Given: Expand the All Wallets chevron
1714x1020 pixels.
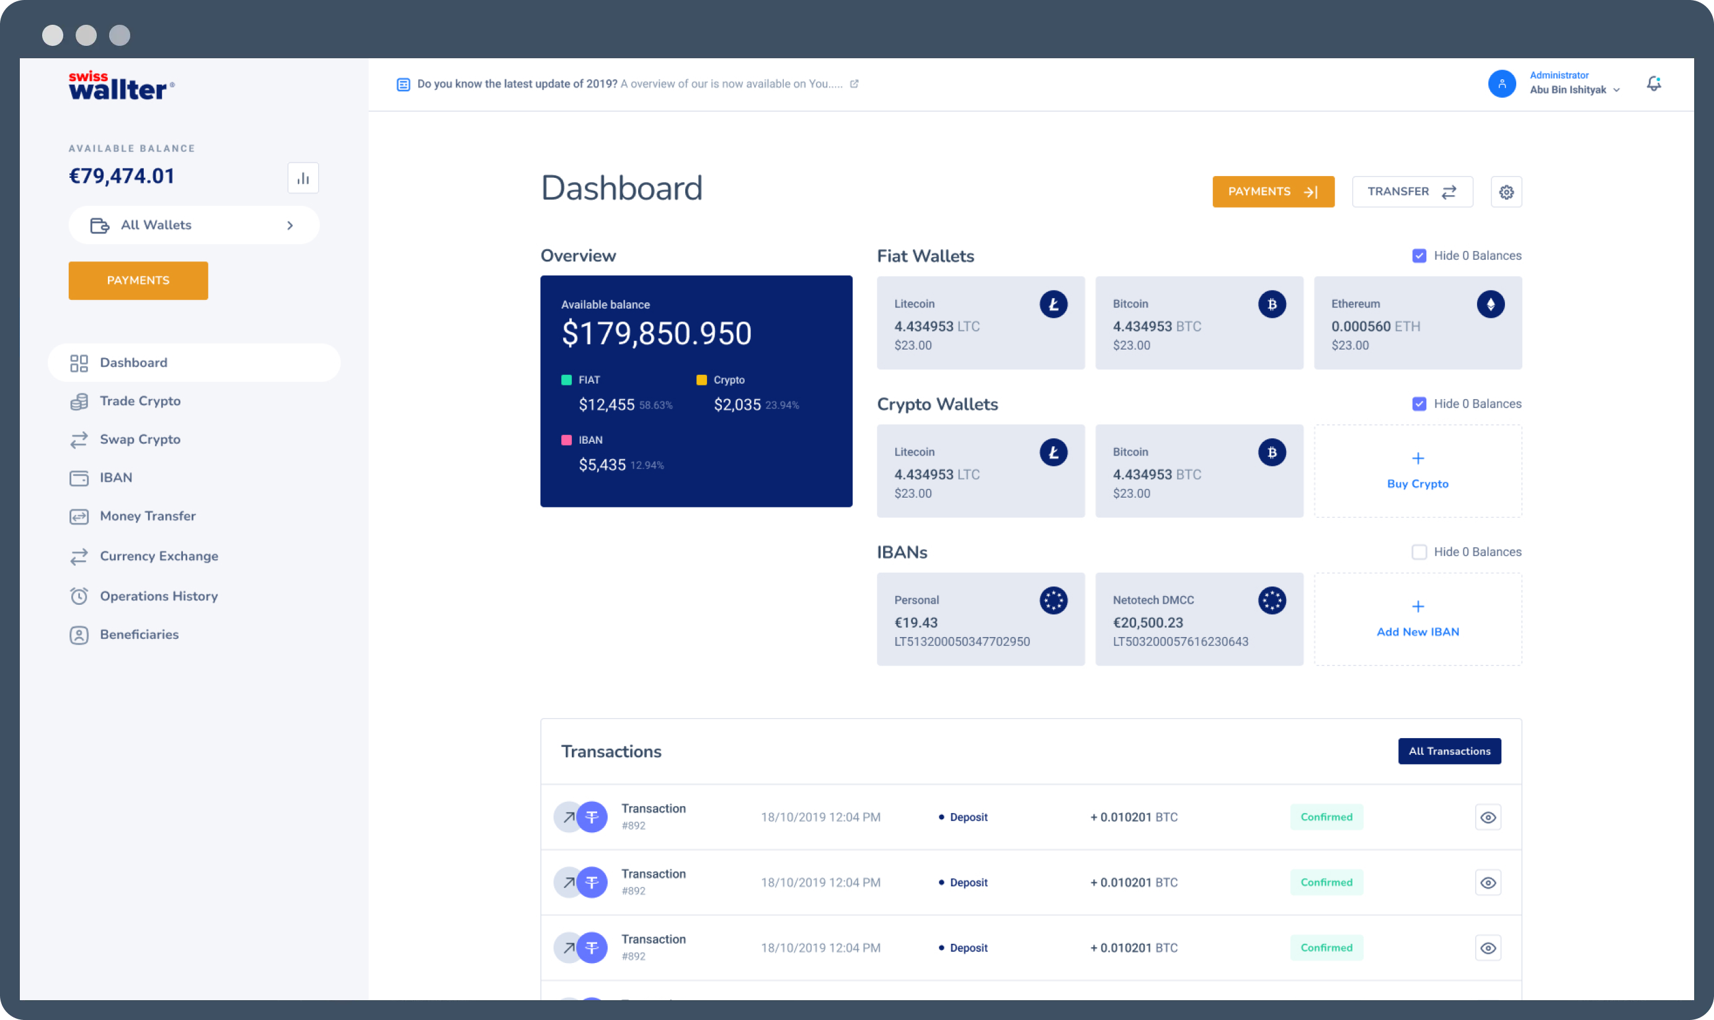Looking at the screenshot, I should coord(290,226).
